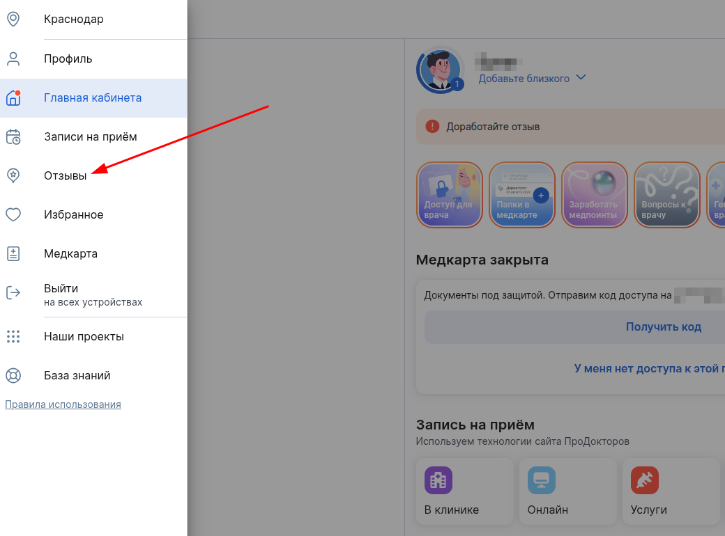Expand the Добавьте близкого dropdown

532,79
